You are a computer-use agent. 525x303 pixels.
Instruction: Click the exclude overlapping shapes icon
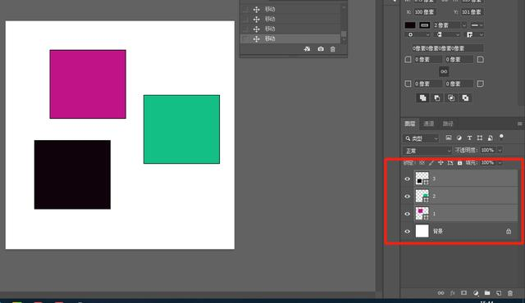click(x=465, y=98)
